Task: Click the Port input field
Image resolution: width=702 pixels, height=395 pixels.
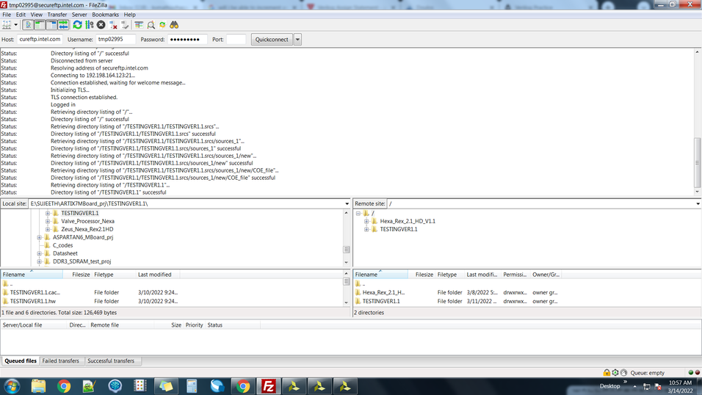Action: pos(236,40)
